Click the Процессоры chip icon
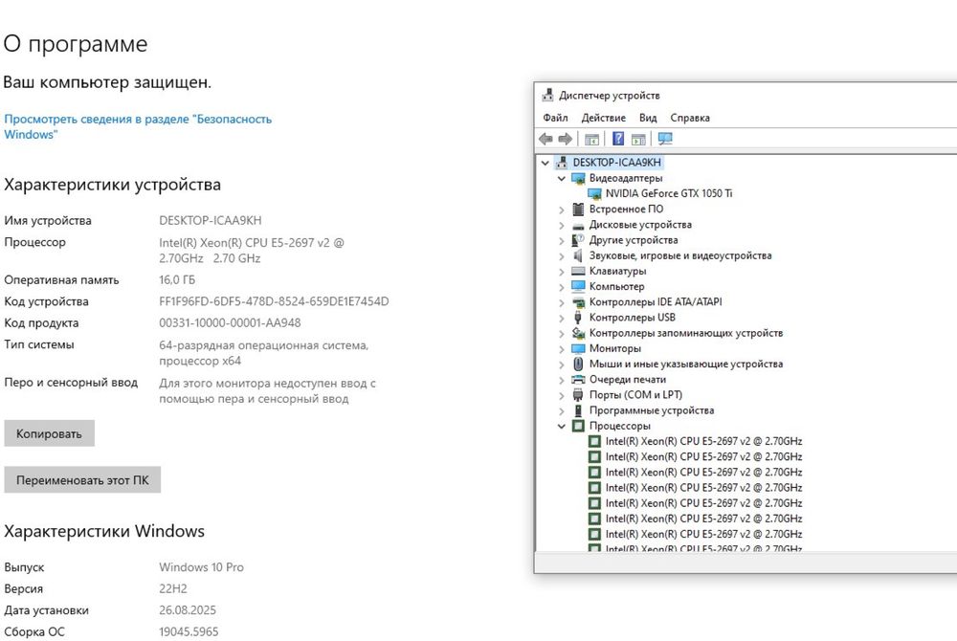 578,426
